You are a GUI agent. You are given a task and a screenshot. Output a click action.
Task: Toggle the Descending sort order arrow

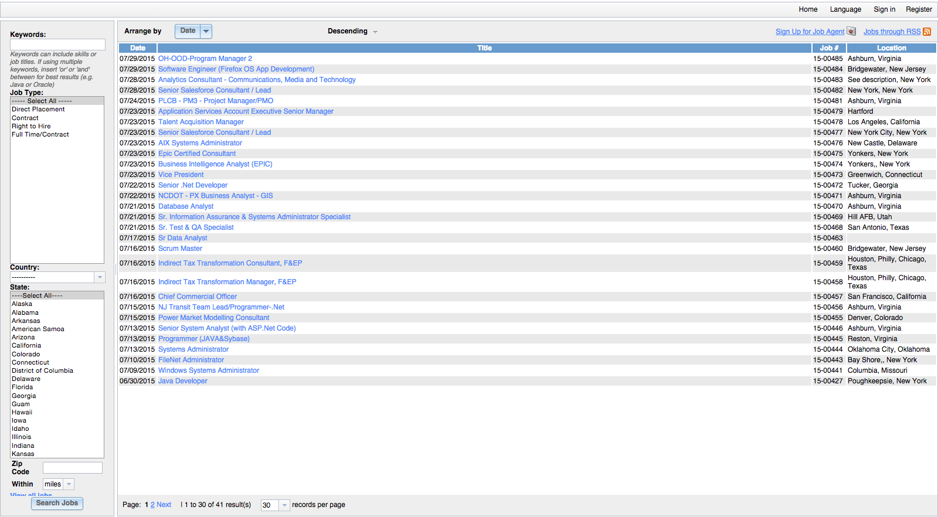(375, 32)
